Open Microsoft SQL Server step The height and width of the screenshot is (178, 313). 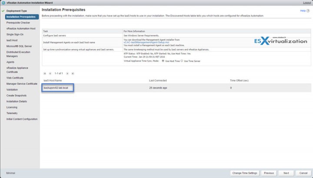(x=19, y=46)
